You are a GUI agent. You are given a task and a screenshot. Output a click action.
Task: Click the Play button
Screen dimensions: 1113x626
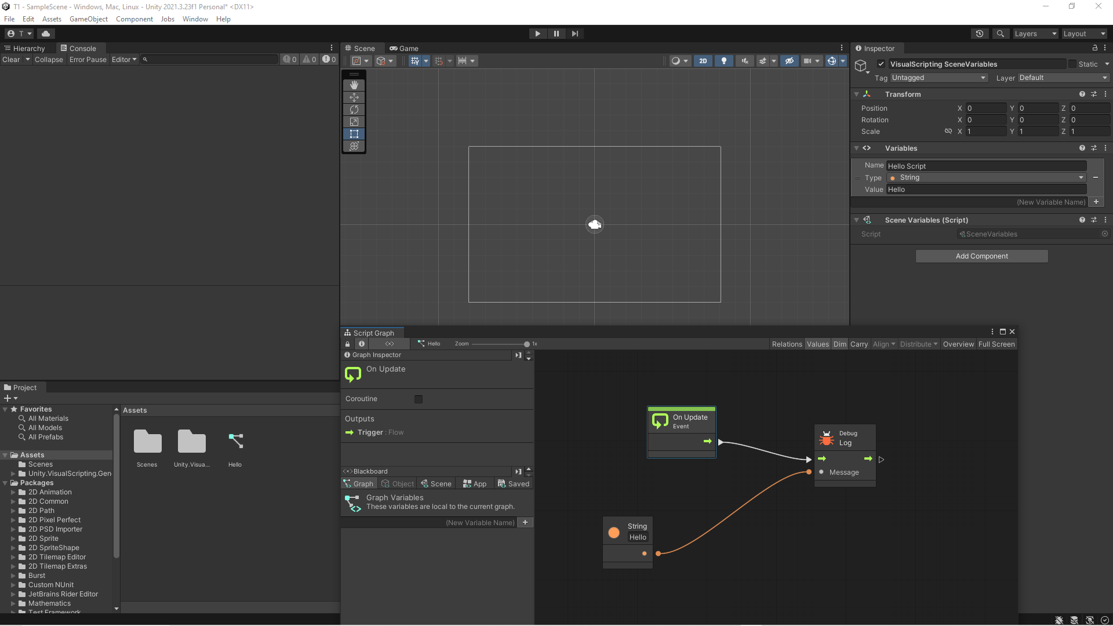click(x=537, y=34)
